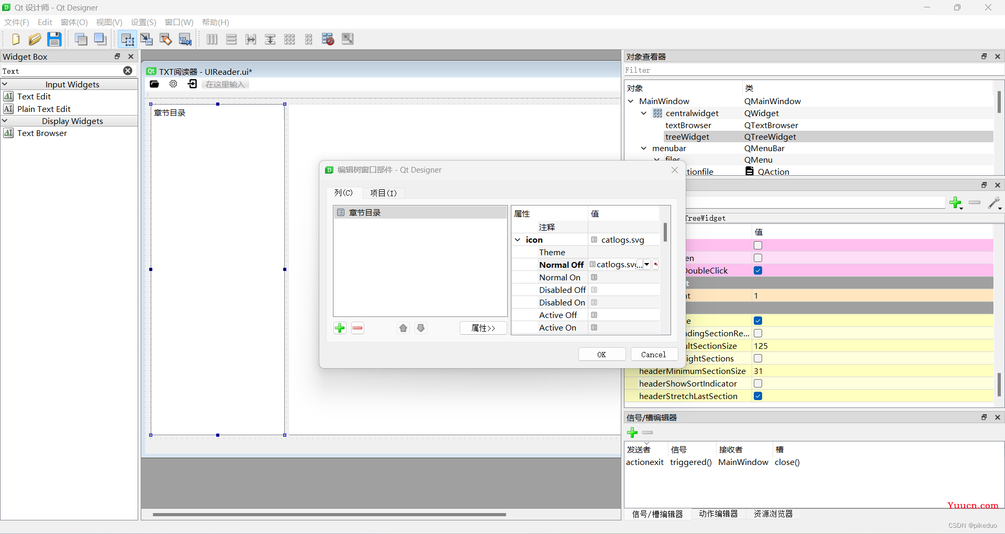
Task: Collapse the centralwidget tree node
Action: [644, 113]
